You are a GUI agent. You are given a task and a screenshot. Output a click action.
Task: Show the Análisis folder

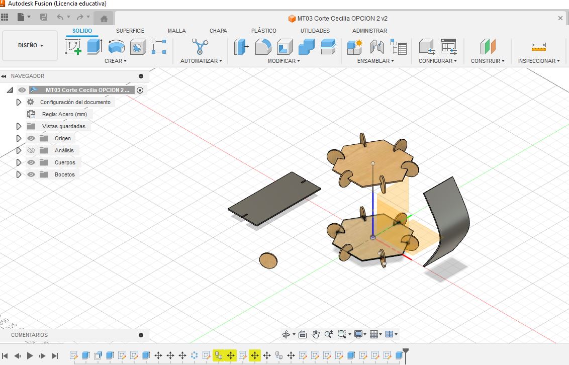31,150
